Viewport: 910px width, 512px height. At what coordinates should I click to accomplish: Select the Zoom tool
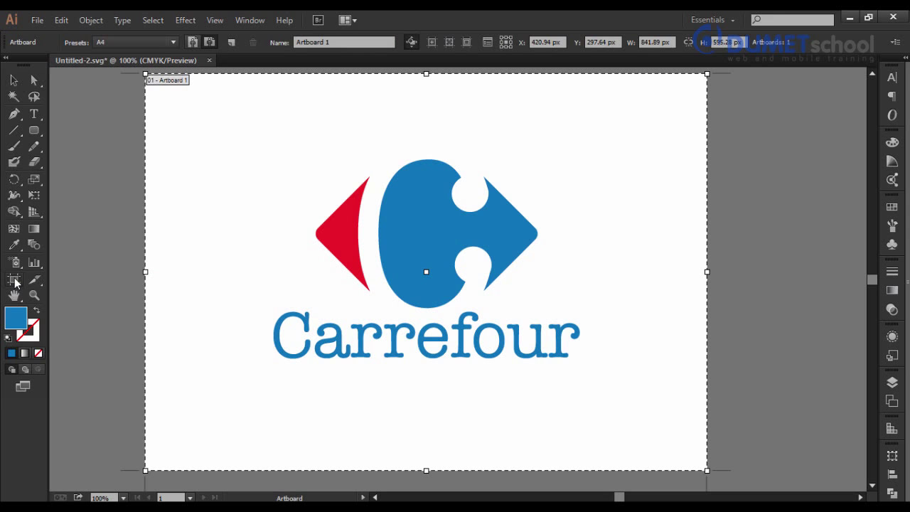click(33, 295)
